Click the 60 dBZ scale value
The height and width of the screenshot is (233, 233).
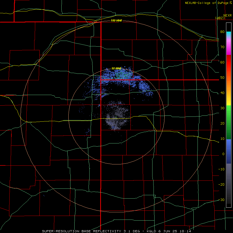(x=222, y=62)
